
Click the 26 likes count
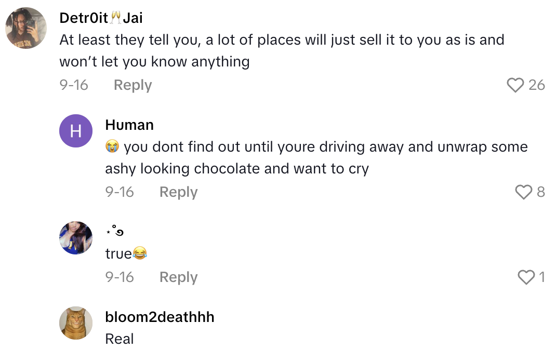coord(536,85)
